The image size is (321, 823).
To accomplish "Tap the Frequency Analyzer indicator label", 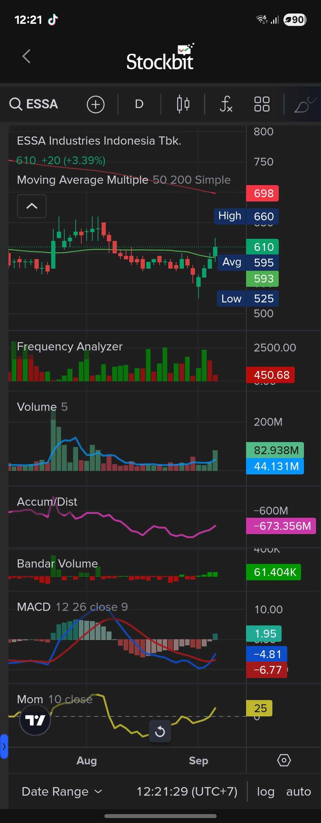I will pyautogui.click(x=70, y=346).
